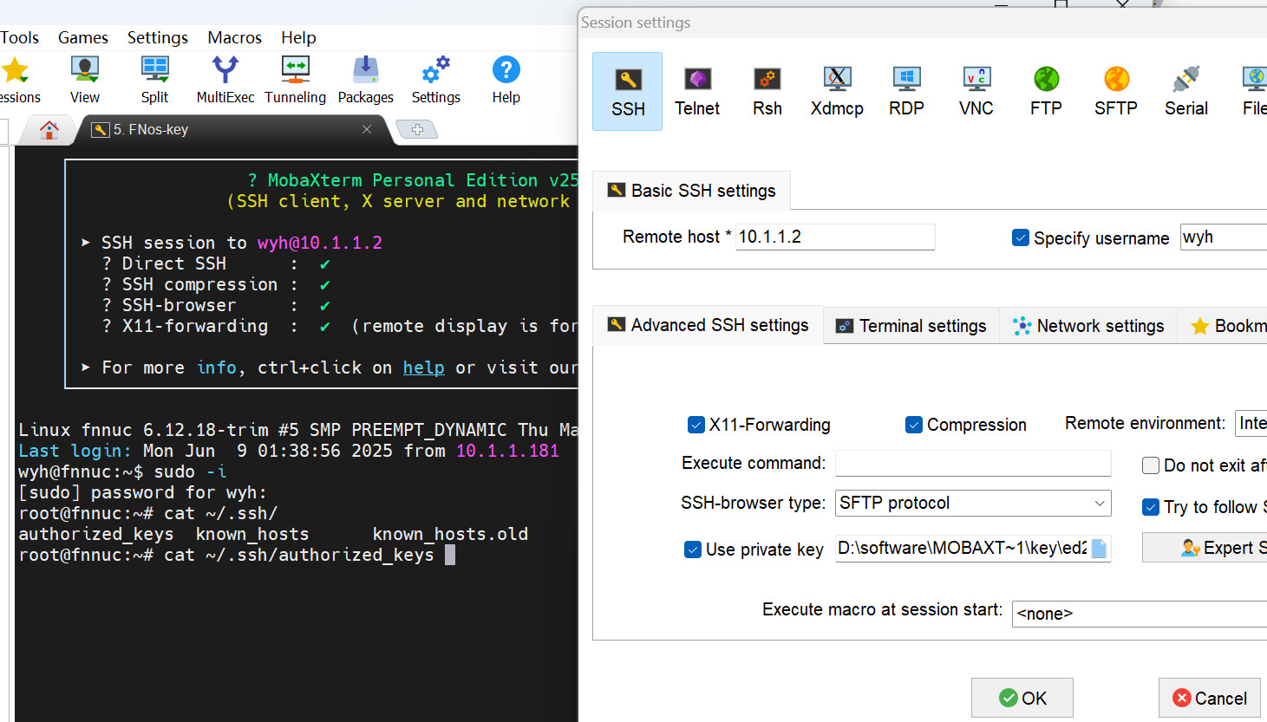The width and height of the screenshot is (1267, 722).
Task: Click Remote host input field
Action: click(x=835, y=237)
